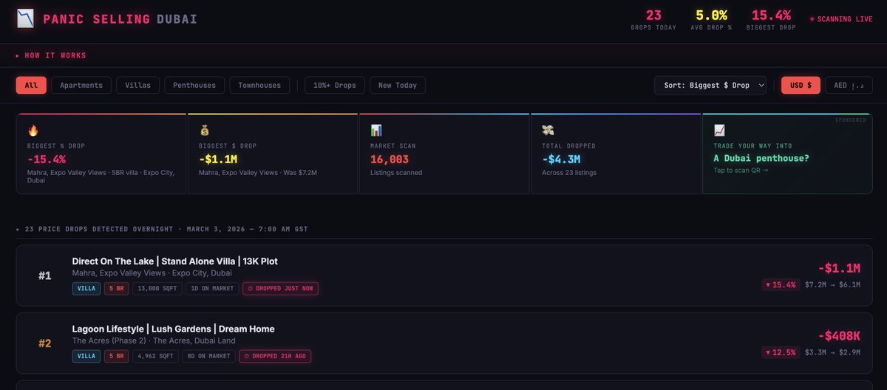This screenshot has width=887, height=390.
Task: Click the Total Dropped summary card
Action: pyautogui.click(x=616, y=154)
